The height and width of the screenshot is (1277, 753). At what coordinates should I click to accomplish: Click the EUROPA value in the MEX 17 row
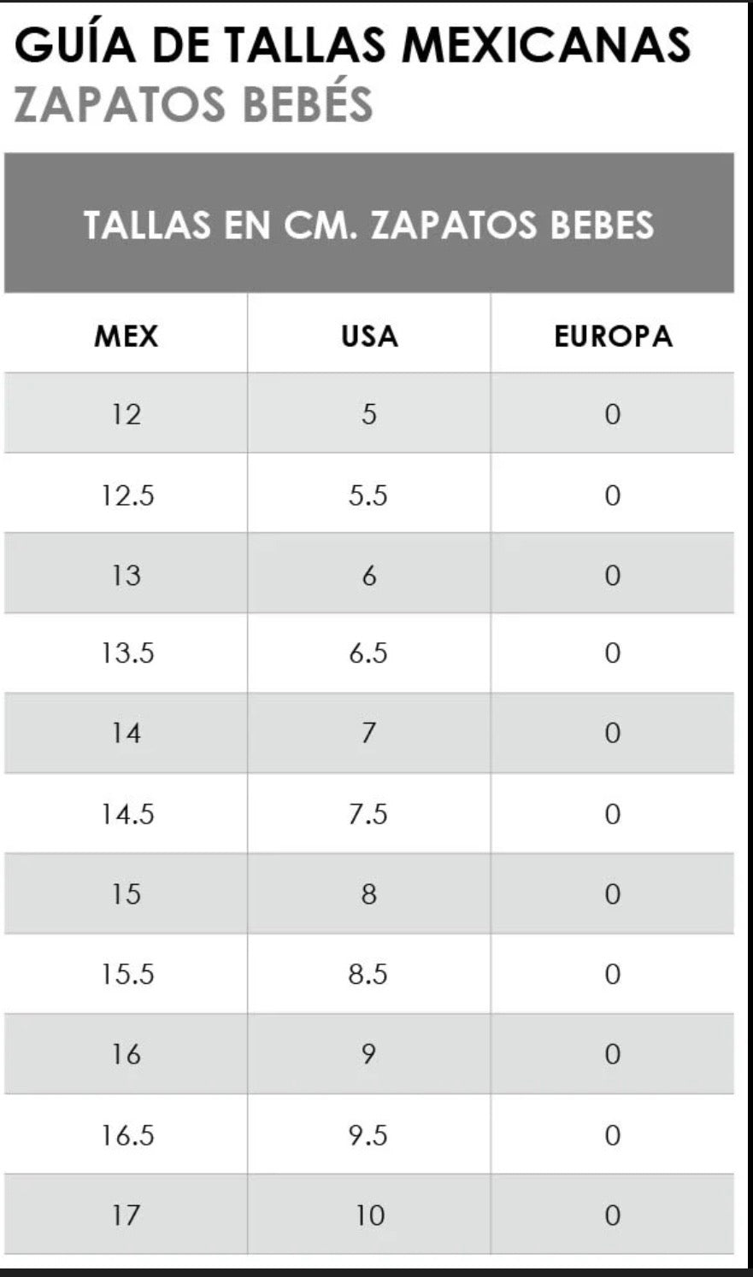click(x=612, y=1215)
